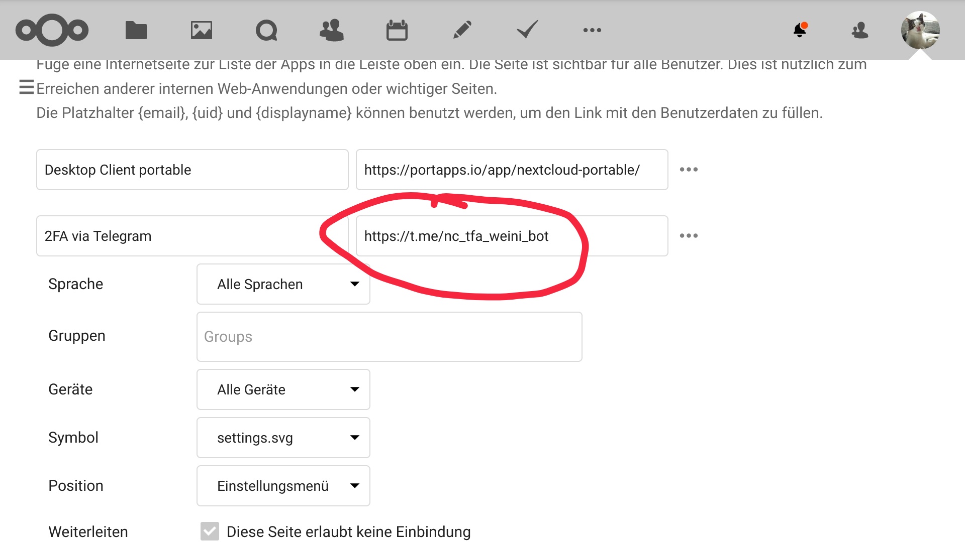This screenshot has height=542, width=965.
Task: Open the settings.svg symbol dropdown
Action: click(x=283, y=438)
